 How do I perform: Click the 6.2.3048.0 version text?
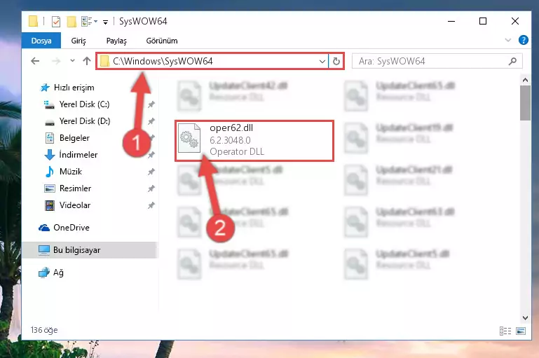pos(230,140)
